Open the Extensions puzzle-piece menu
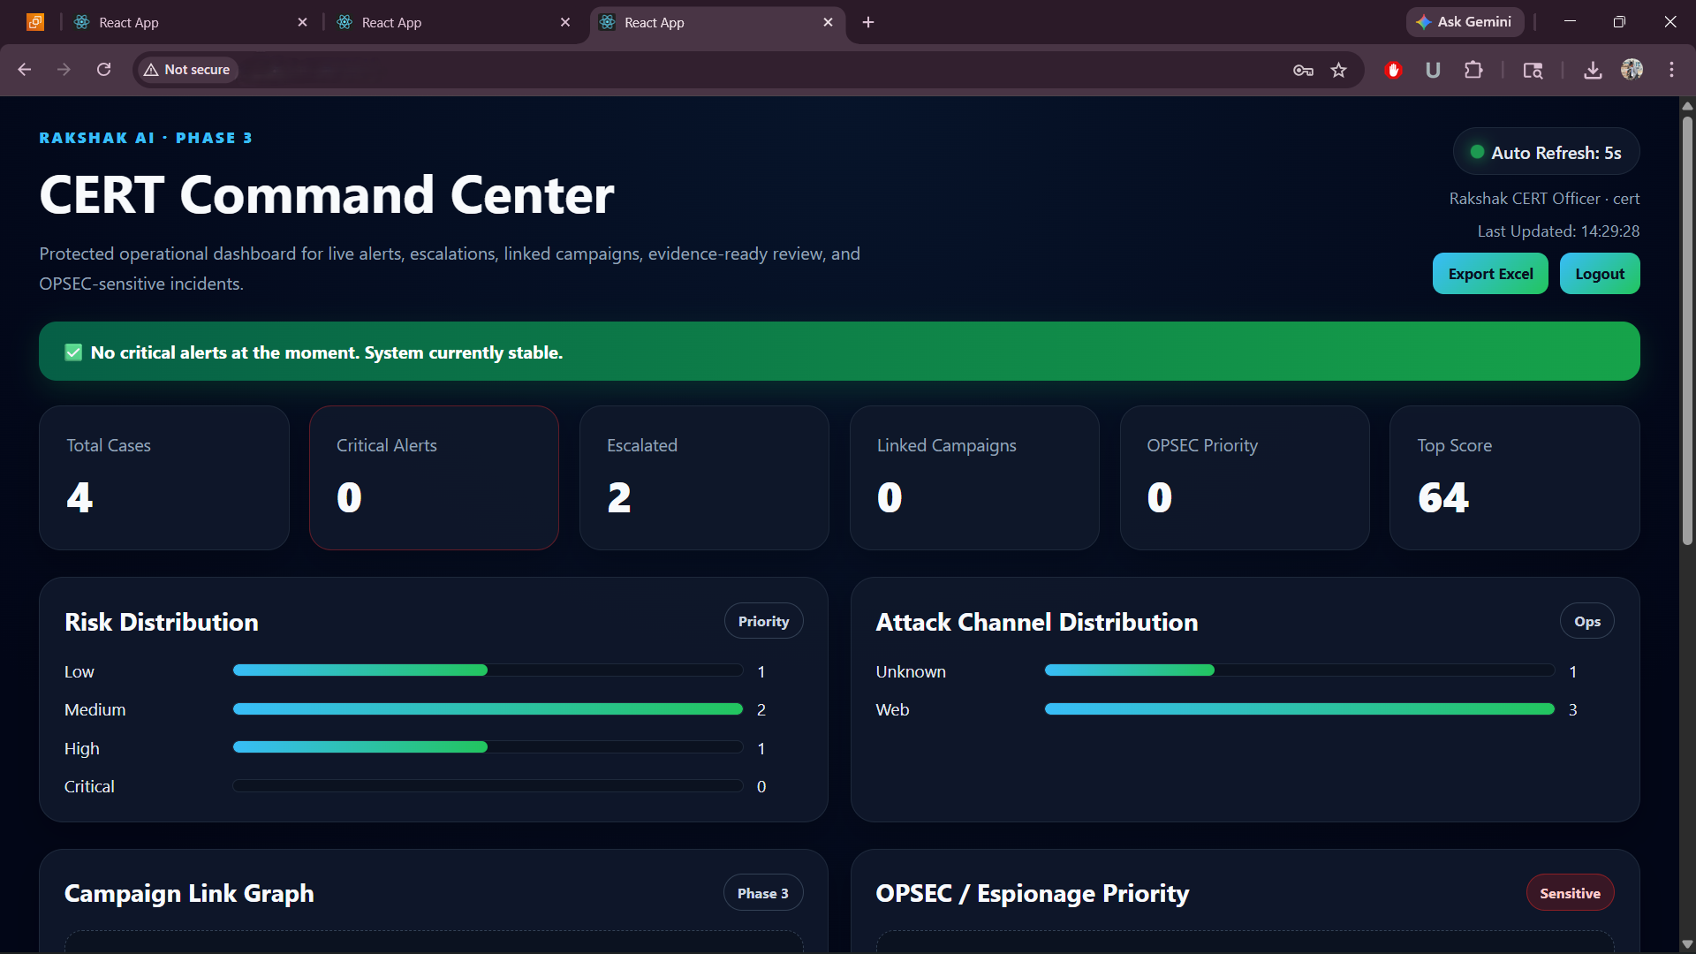This screenshot has height=954, width=1696. coord(1473,70)
